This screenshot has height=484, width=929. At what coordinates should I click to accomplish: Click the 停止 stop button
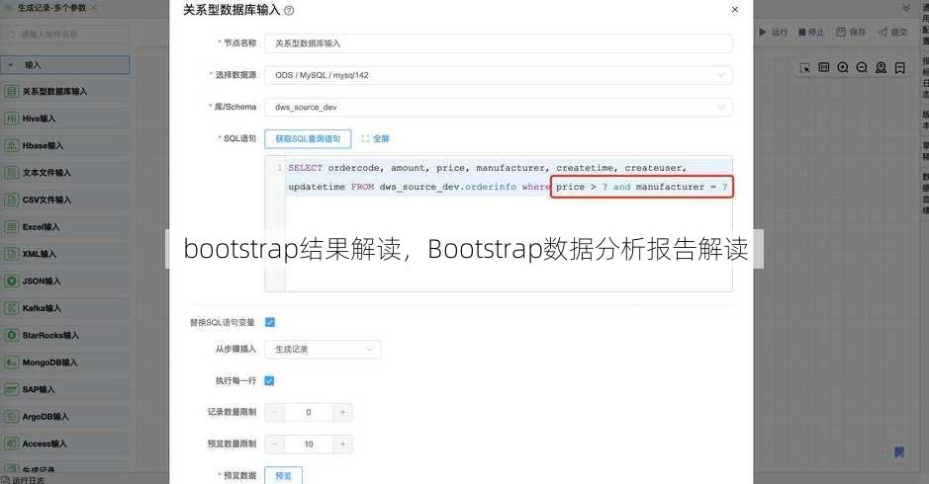811,32
